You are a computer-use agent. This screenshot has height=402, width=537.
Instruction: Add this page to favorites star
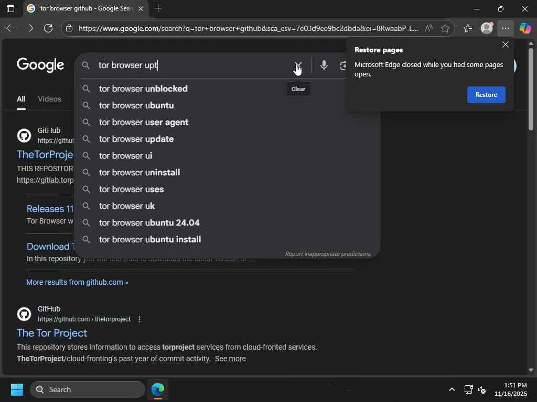pyautogui.click(x=445, y=28)
